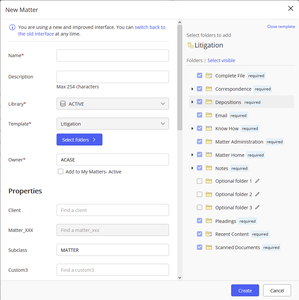Open the Template dropdown showing Litigation
Image resolution: width=299 pixels, height=300 pixels.
[112, 124]
